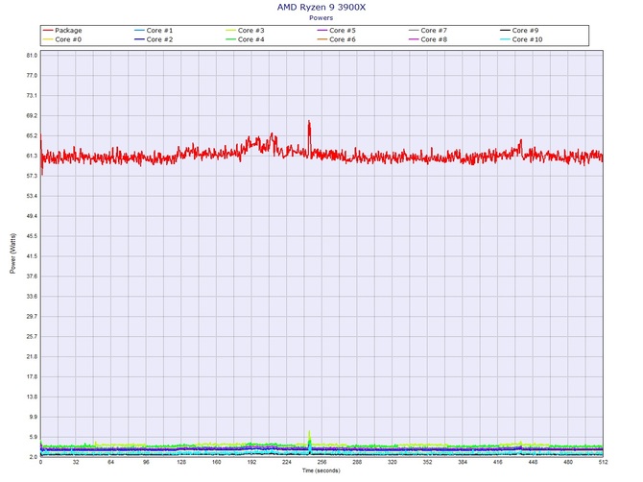Screen dimensions: 643x482
Task: Click the Core #0 legend entry
Action: click(x=62, y=39)
